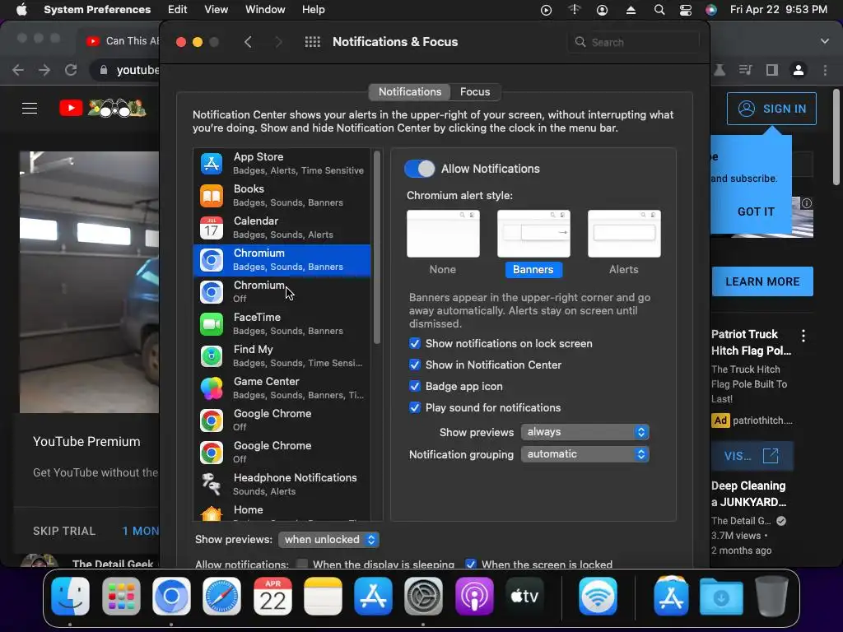
Task: Open Apple TV from the Dock
Action: pos(524,596)
